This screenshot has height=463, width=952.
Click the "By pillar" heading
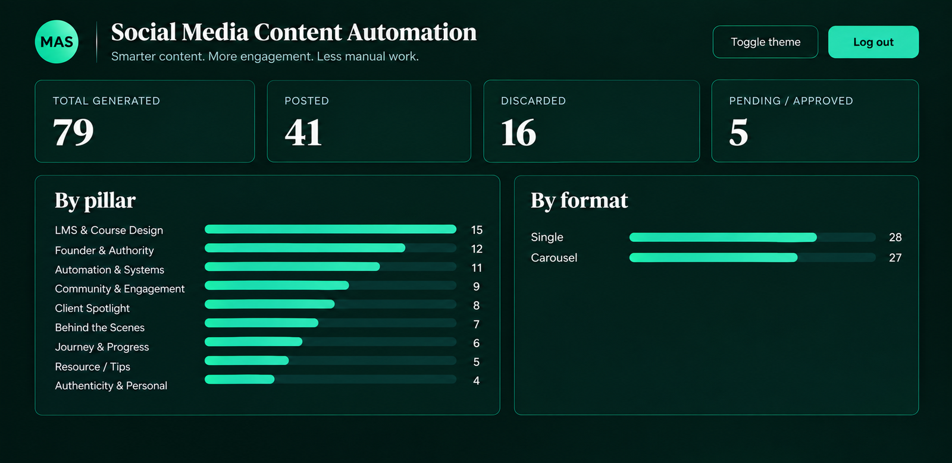coord(95,201)
